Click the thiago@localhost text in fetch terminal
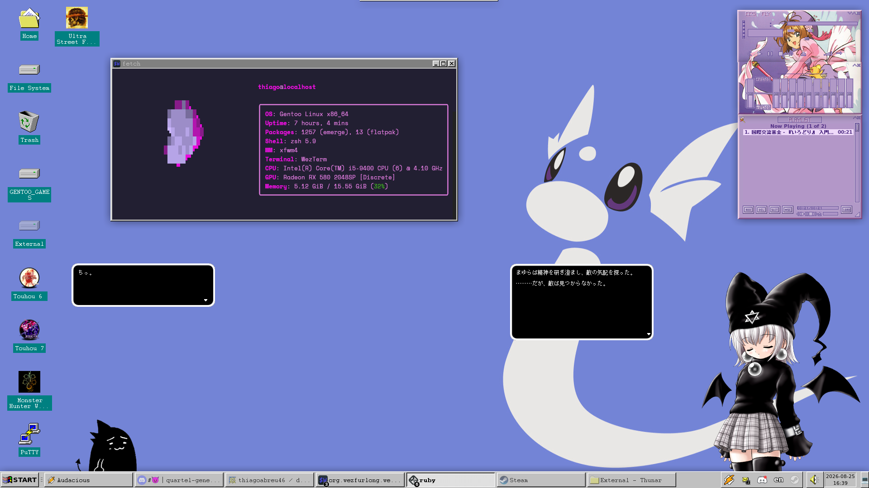 coord(287,87)
